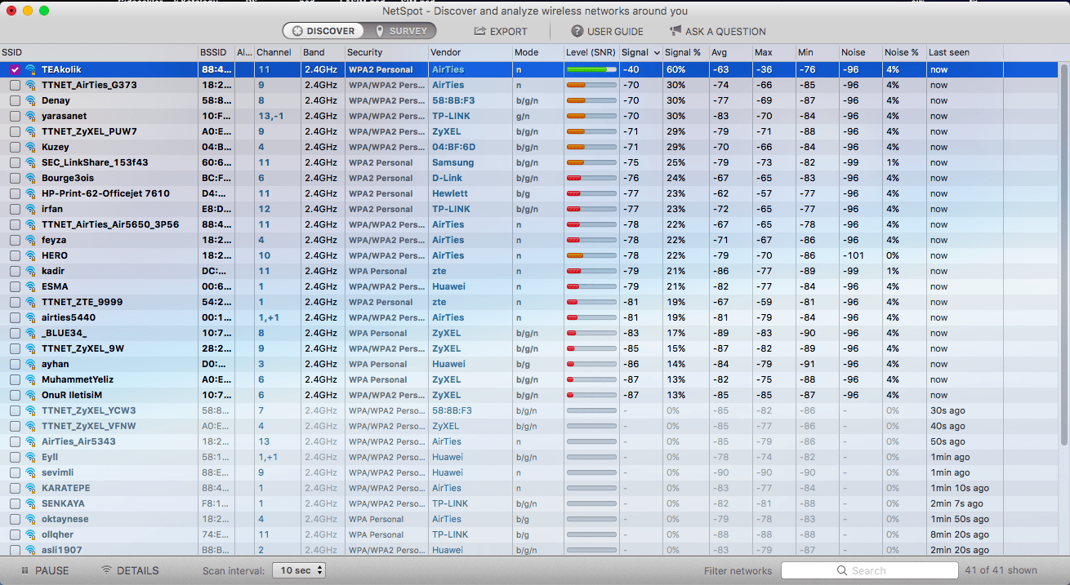
Task: Sort by the Channel column header
Action: pyautogui.click(x=277, y=52)
